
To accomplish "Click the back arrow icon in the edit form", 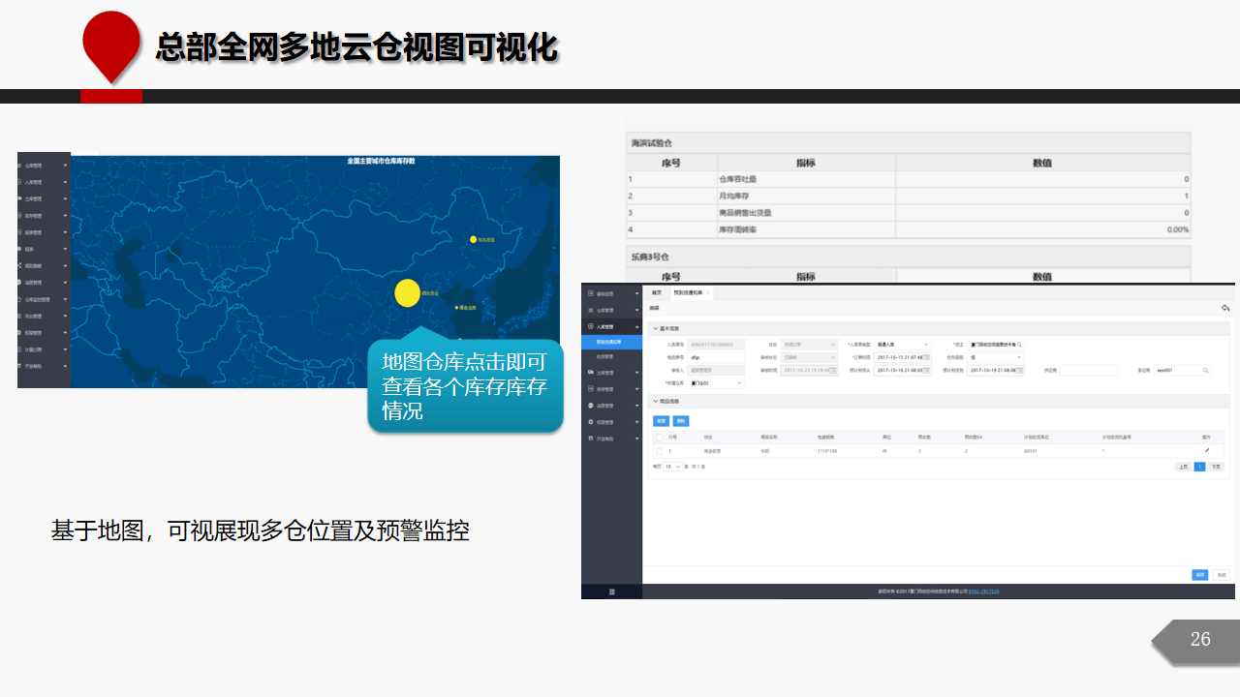I will coord(1225,308).
